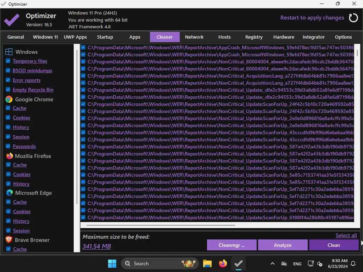Click the file list vertical scrollbar
Image resolution: width=363 pixels, height=272 pixels.
[357, 53]
